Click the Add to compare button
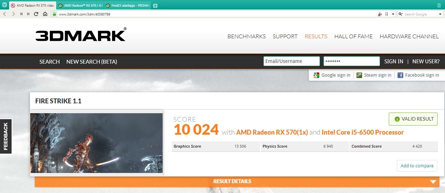The width and height of the screenshot is (445, 193). click(417, 166)
